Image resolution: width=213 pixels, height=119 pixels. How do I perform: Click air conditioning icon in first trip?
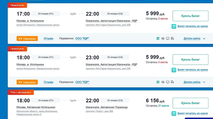(163, 38)
